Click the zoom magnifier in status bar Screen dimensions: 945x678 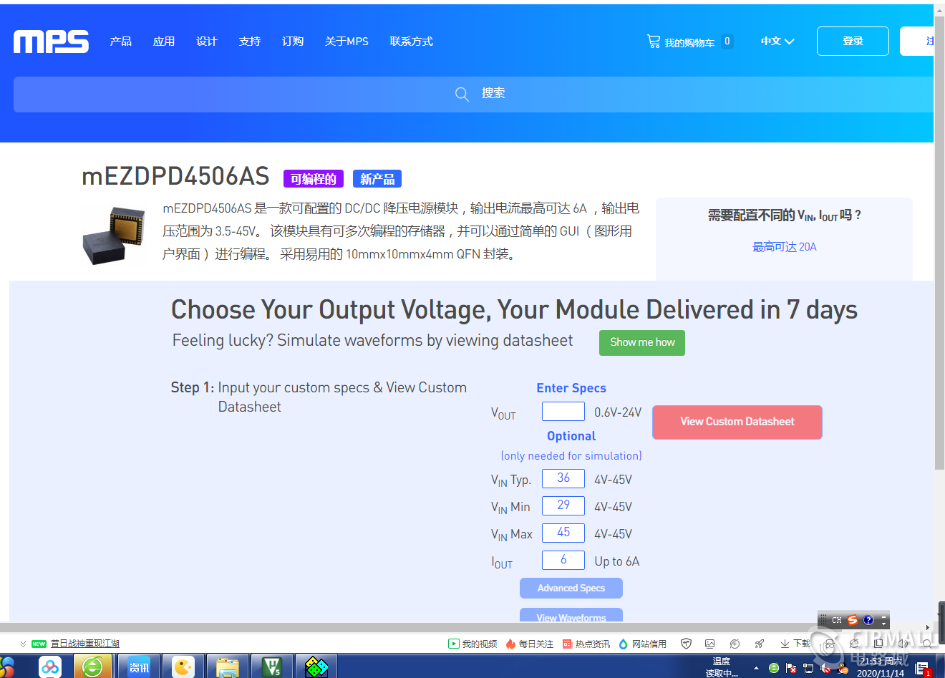click(x=927, y=644)
